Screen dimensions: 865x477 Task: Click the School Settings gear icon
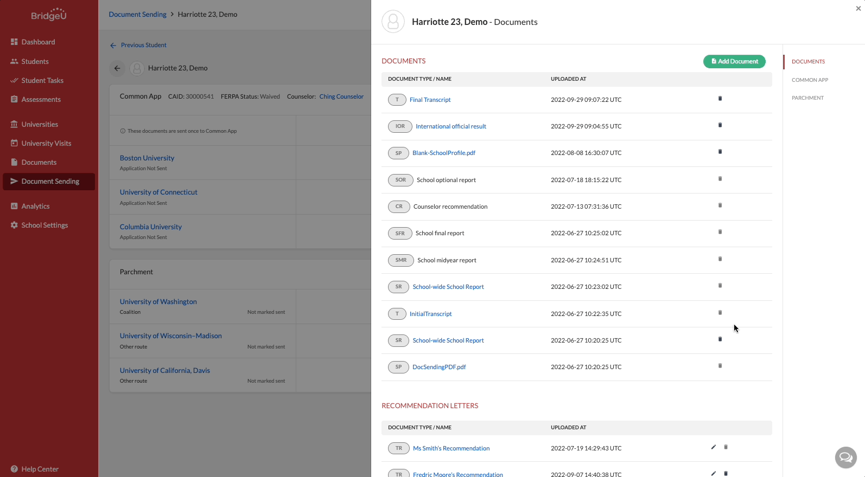pos(14,225)
